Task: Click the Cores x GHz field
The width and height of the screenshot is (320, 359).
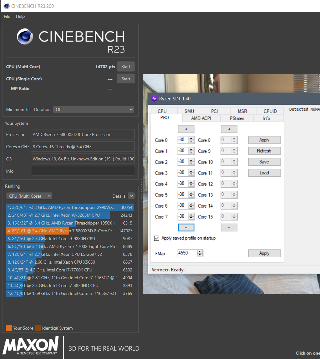Action: tap(83, 147)
